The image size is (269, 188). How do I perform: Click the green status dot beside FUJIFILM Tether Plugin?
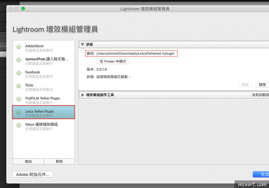click(19, 99)
